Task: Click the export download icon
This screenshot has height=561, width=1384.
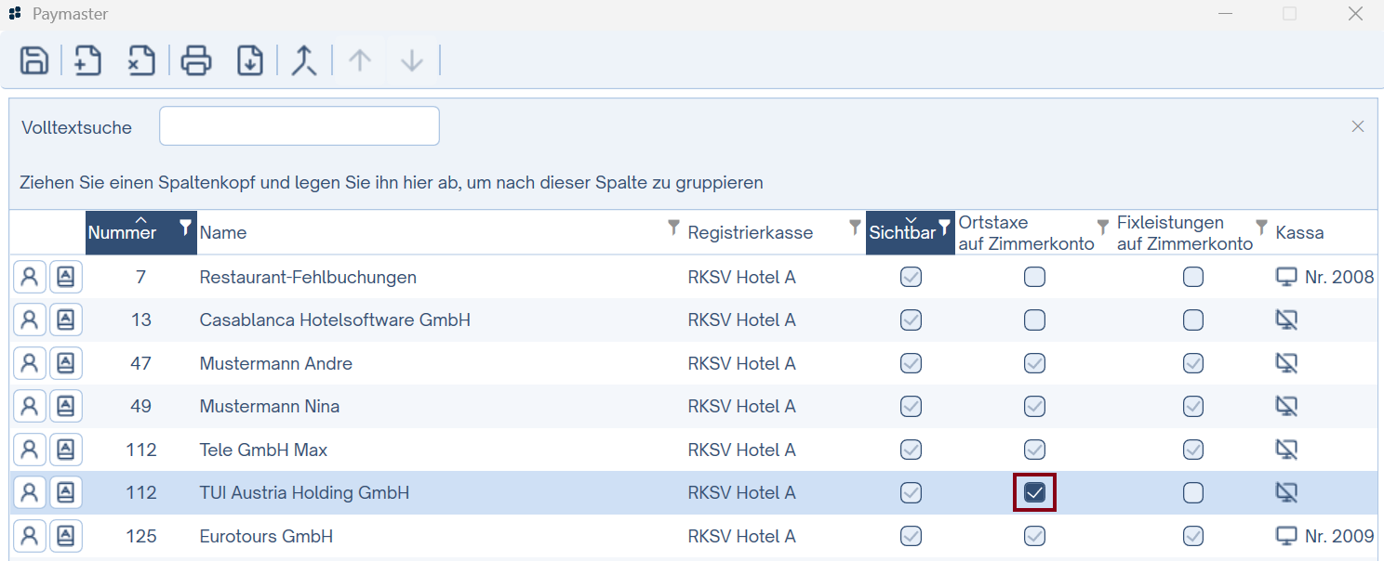Action: pyautogui.click(x=250, y=60)
